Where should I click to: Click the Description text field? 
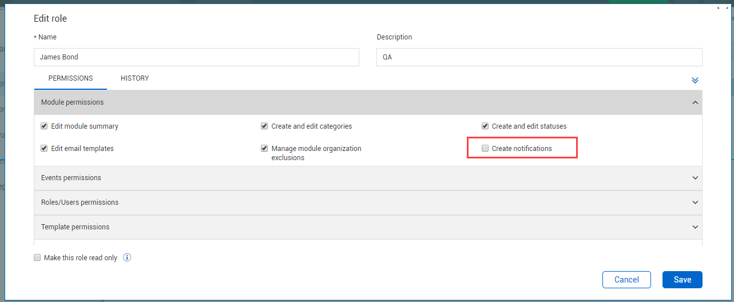[538, 57]
